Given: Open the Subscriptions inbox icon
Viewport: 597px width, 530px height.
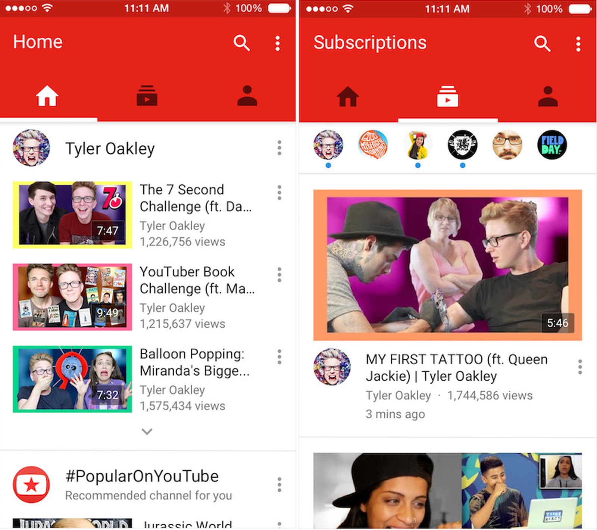Looking at the screenshot, I should [147, 96].
